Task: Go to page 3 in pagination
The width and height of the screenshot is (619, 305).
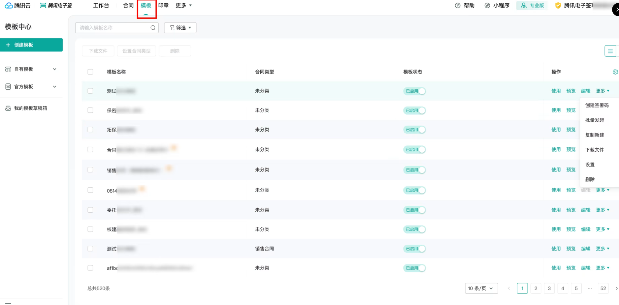Action: [549, 289]
